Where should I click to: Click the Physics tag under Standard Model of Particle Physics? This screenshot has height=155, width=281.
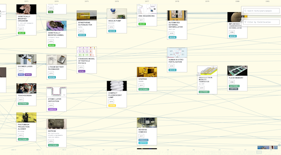(82, 71)
